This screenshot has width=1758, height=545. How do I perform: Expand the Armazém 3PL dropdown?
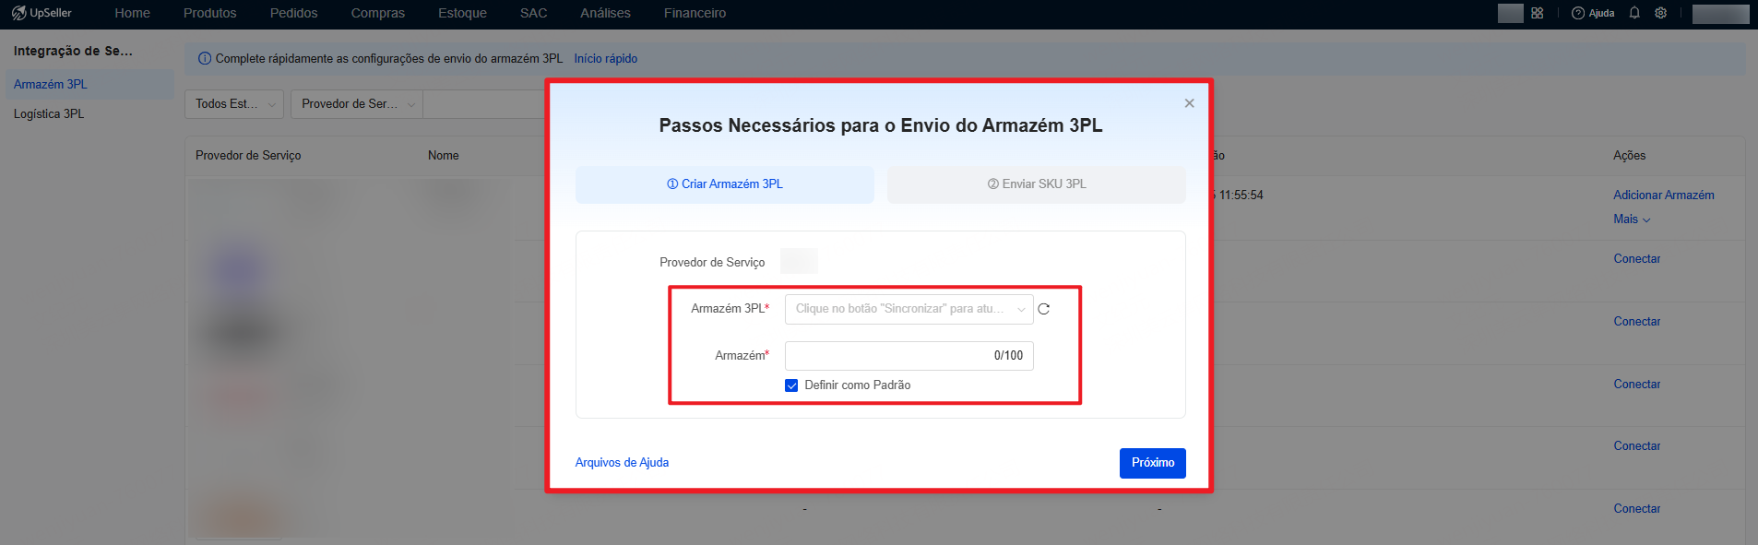tap(909, 309)
